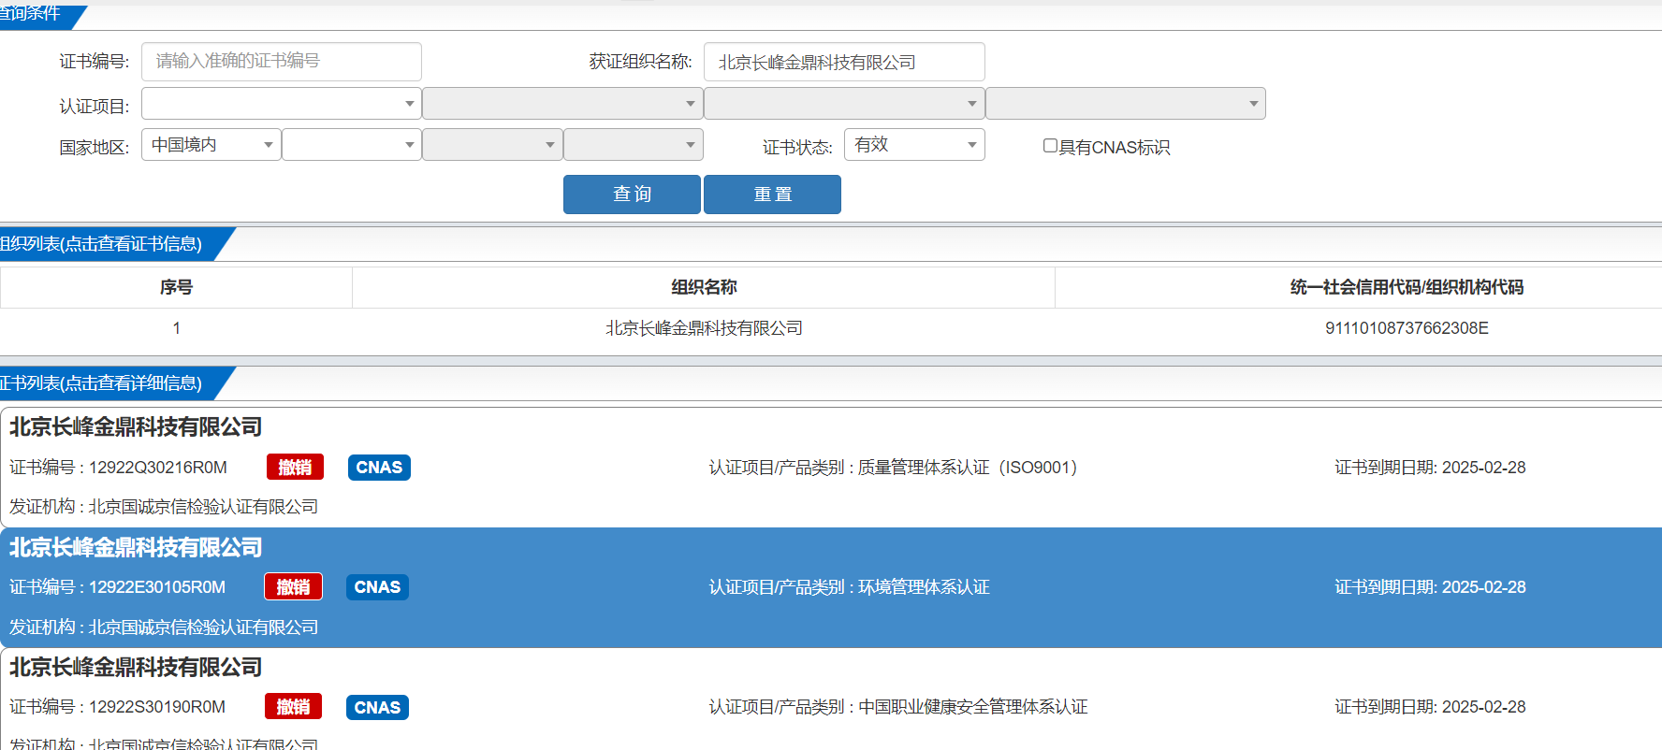The height and width of the screenshot is (750, 1662).
Task: Click CNAS badge on certificate 12922S30190R0M
Action: pos(377,708)
